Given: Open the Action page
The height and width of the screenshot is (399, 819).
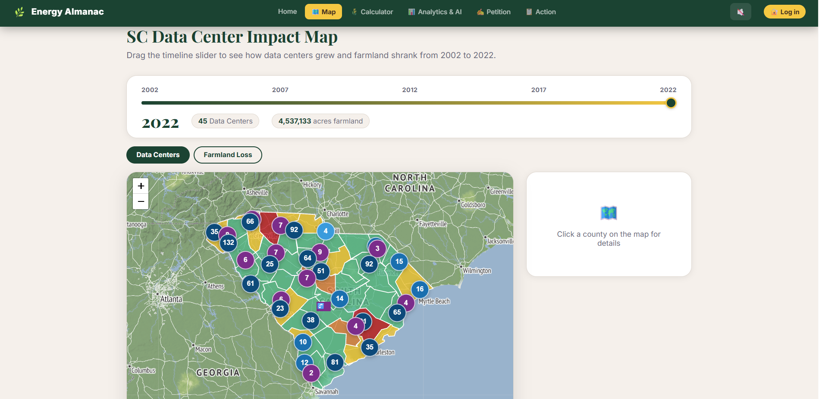Looking at the screenshot, I should pos(541,12).
